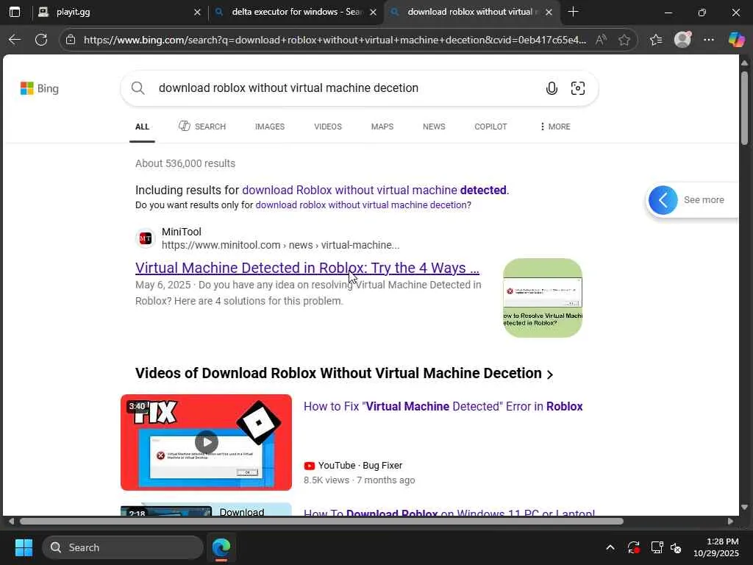Open the display network tray icon

[657, 547]
